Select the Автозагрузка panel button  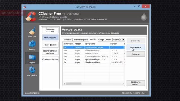click(x=50, y=38)
